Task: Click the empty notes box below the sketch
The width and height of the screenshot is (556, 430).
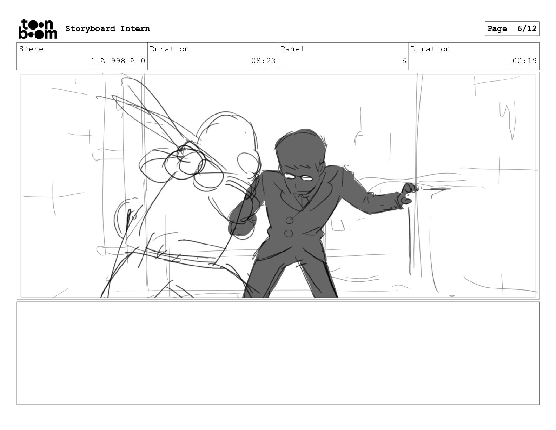Action: [278, 353]
